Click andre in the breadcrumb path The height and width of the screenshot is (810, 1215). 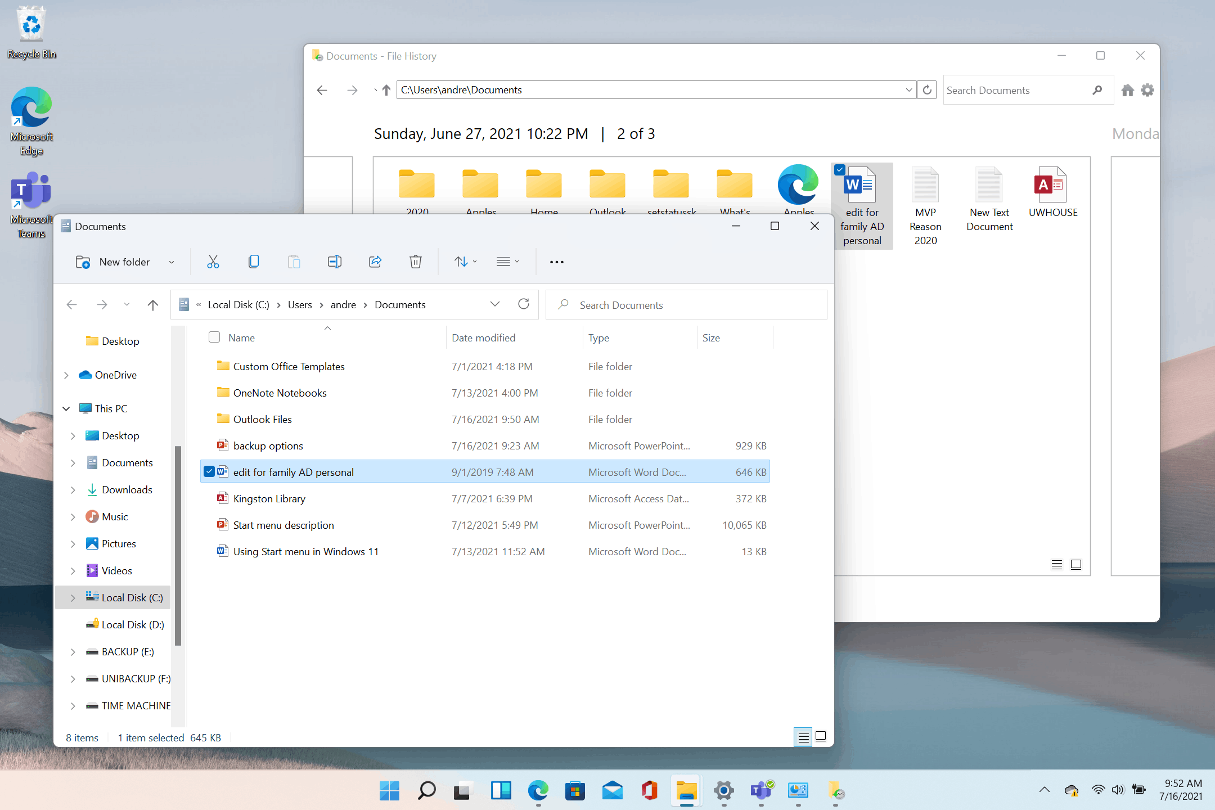tap(343, 304)
